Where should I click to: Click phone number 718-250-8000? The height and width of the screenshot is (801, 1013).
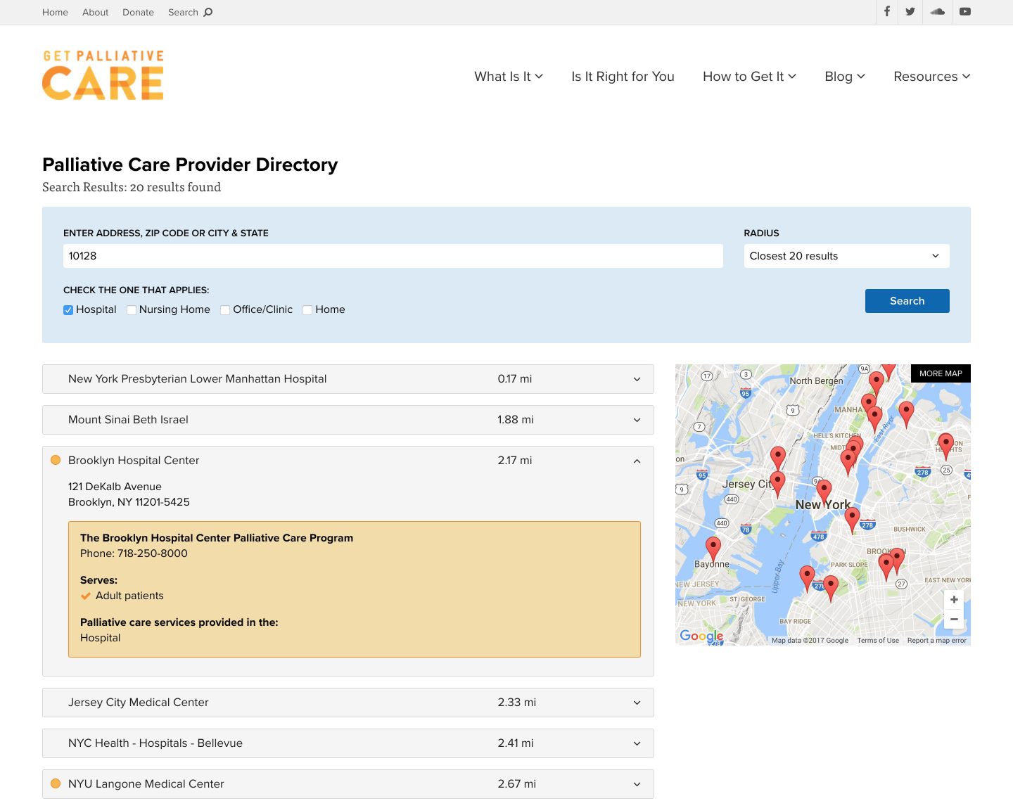click(153, 553)
